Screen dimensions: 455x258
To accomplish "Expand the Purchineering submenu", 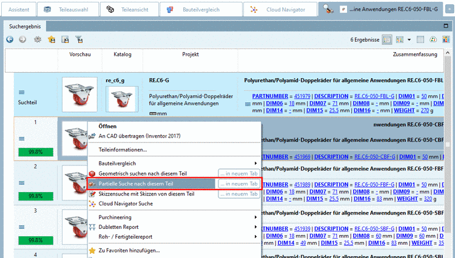I will tap(174, 217).
